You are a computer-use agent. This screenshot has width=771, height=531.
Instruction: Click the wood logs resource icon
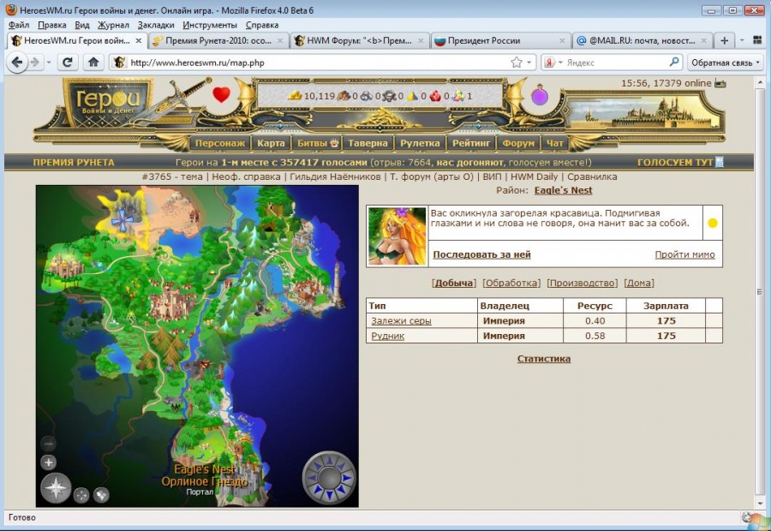[x=344, y=96]
